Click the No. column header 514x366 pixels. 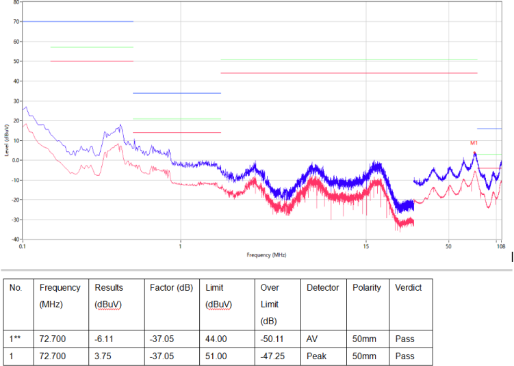click(x=16, y=287)
